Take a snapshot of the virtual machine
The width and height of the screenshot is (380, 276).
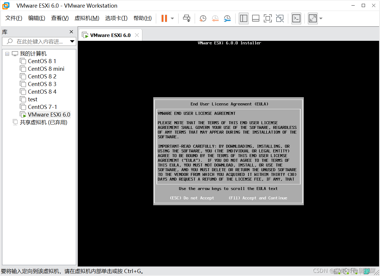point(203,18)
